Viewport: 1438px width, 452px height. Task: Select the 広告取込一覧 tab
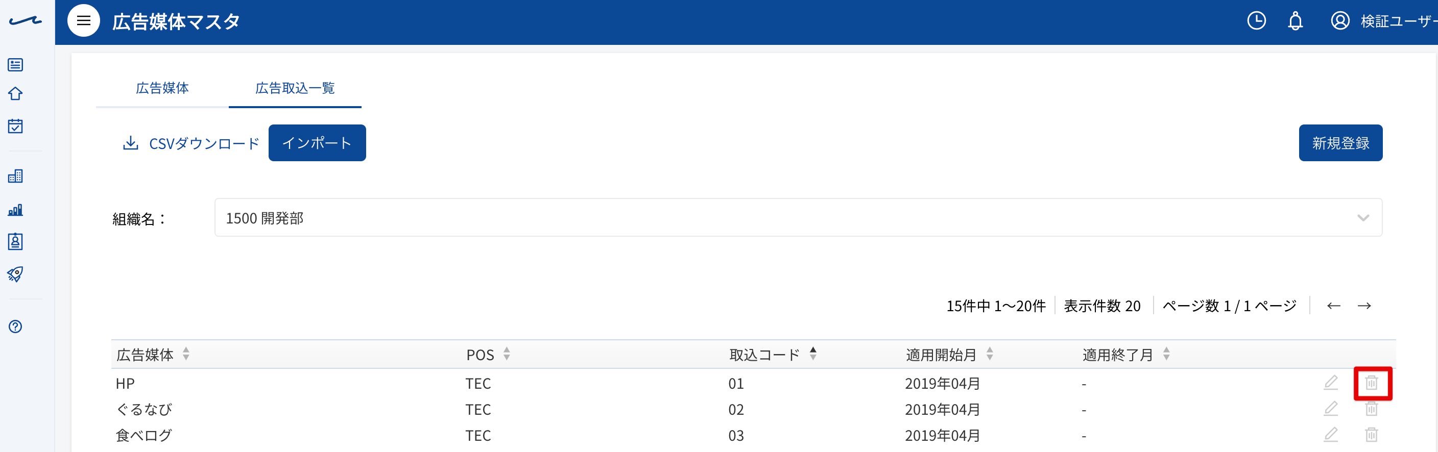point(295,88)
